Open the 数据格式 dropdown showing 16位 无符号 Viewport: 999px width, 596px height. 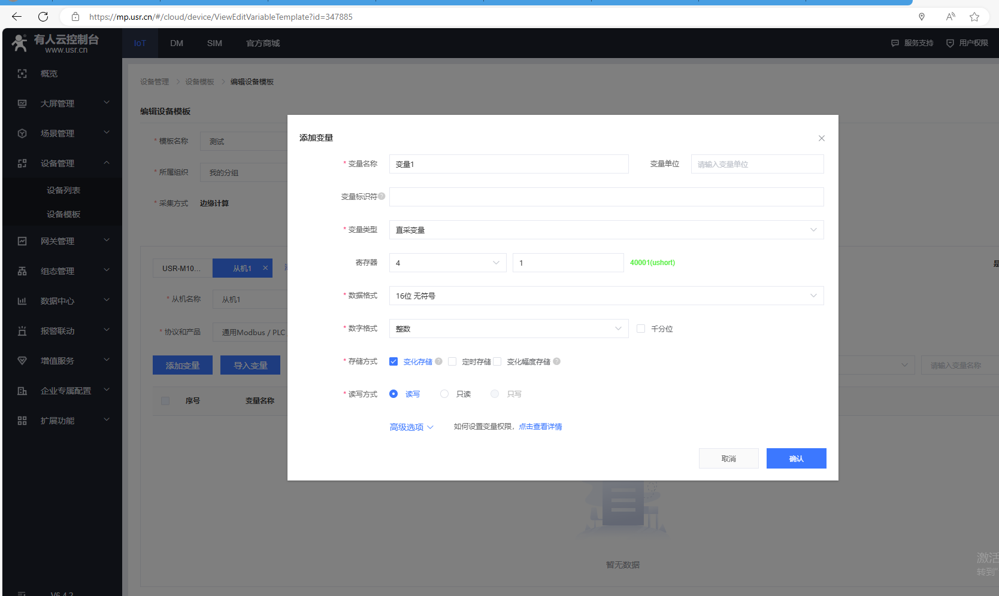pos(606,296)
